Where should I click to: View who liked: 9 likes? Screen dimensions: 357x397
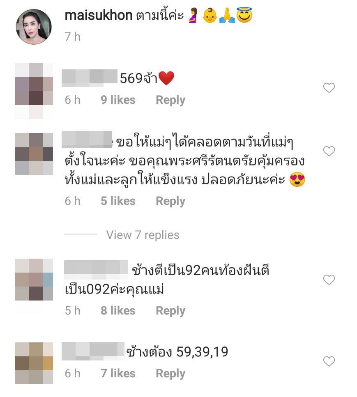pos(118,100)
